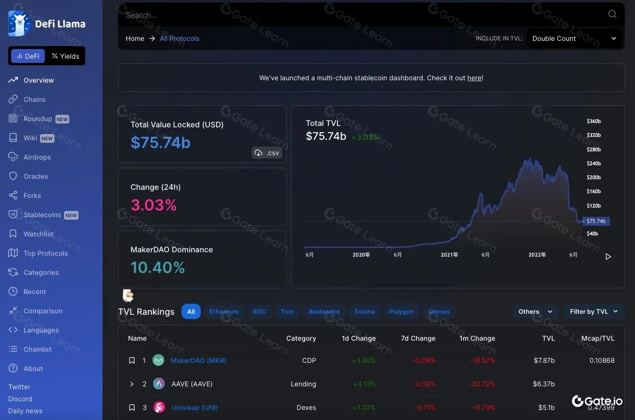Open the Oracles page from sidebar
This screenshot has height=420, width=635.
[14, 176]
